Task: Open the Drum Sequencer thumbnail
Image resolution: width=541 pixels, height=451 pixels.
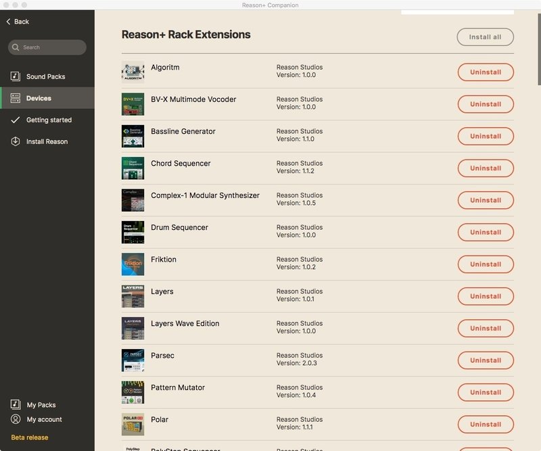Action: click(x=133, y=232)
